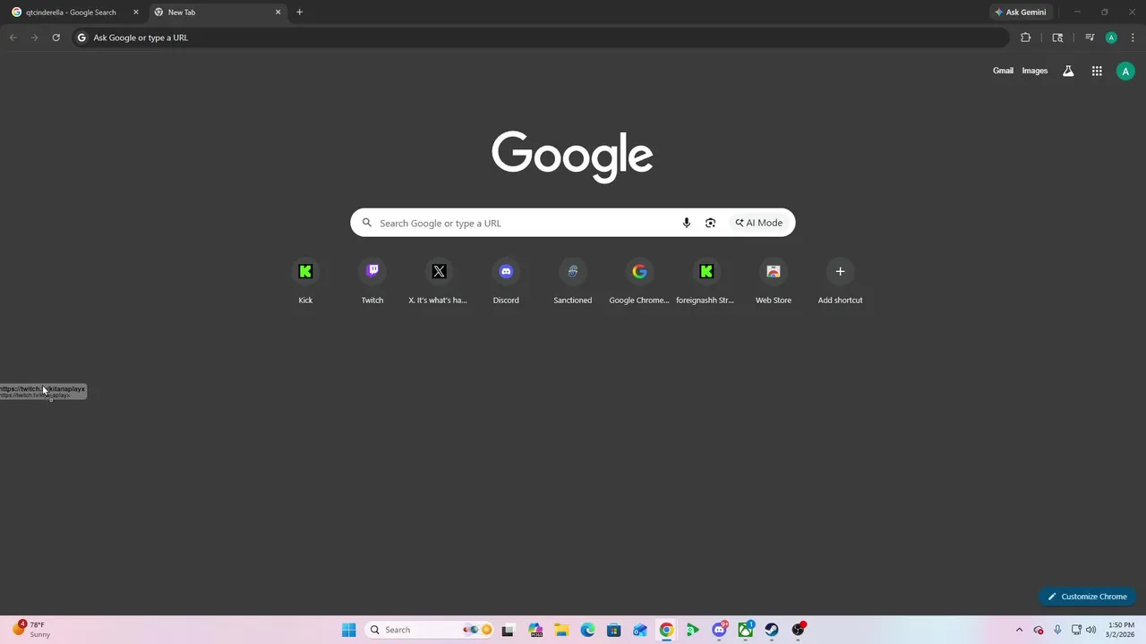This screenshot has height=644, width=1146.
Task: Open the Web Store shortcut
Action: [x=774, y=282]
